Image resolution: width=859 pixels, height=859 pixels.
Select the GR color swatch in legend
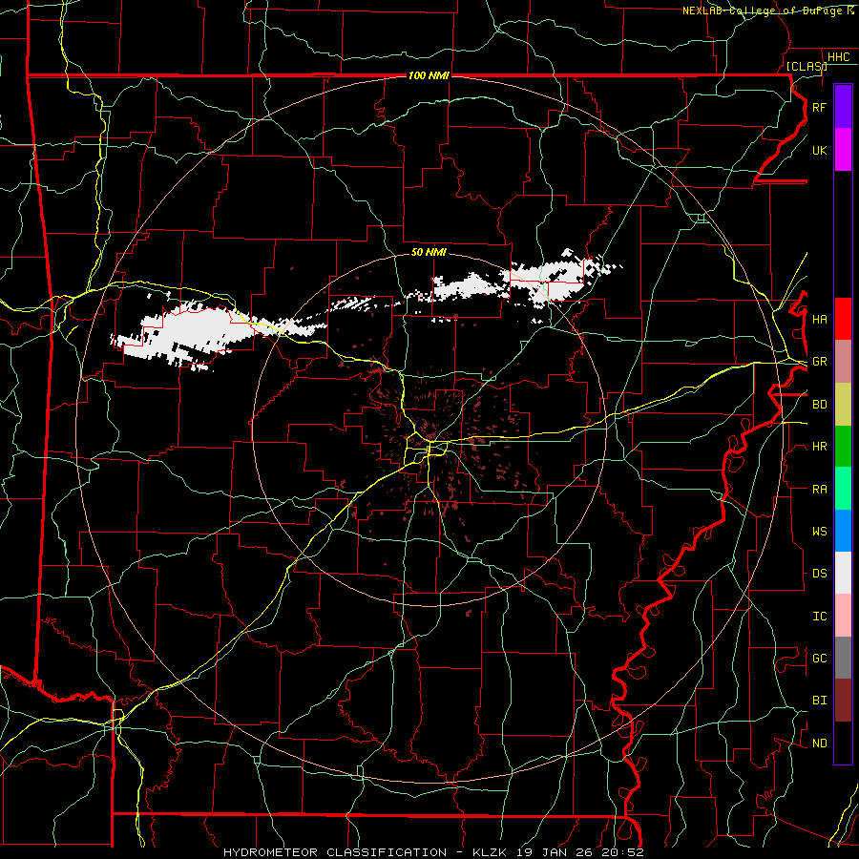coord(843,361)
